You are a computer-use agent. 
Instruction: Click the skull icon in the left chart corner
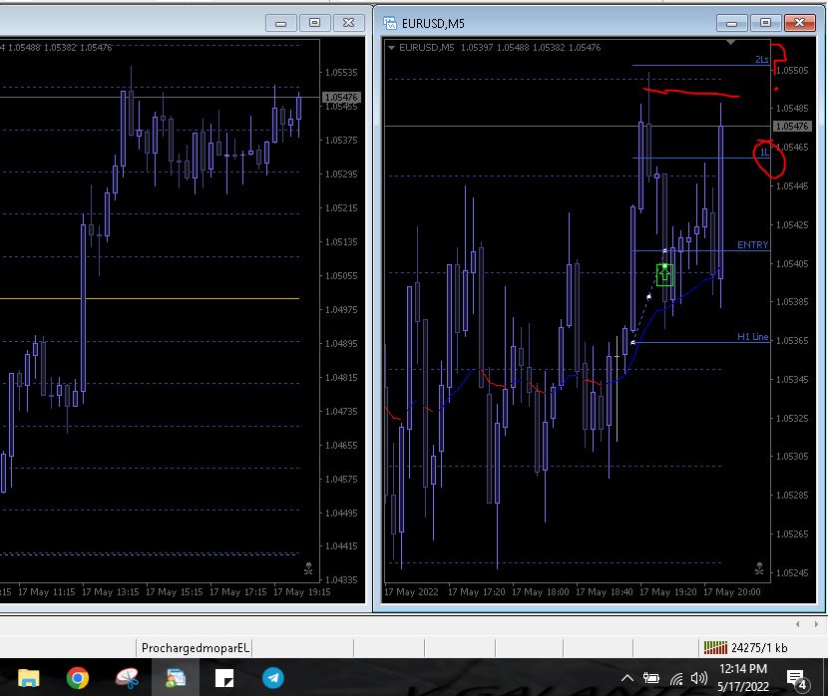click(308, 568)
